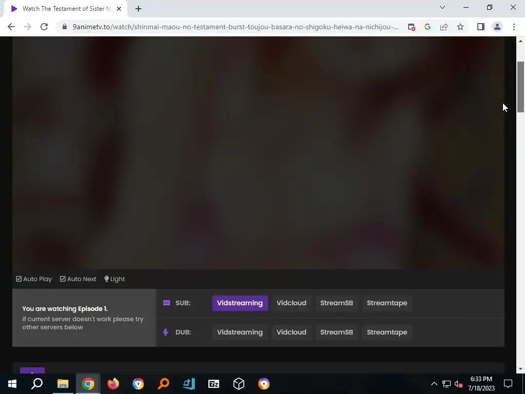Open the Chrome three-dot menu
Viewport: 525px width, 394px height.
[x=514, y=27]
